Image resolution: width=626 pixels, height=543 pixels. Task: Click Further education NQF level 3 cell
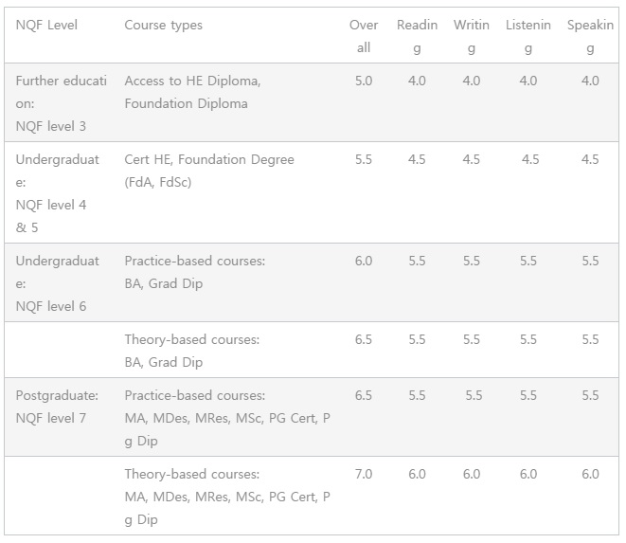(x=61, y=103)
